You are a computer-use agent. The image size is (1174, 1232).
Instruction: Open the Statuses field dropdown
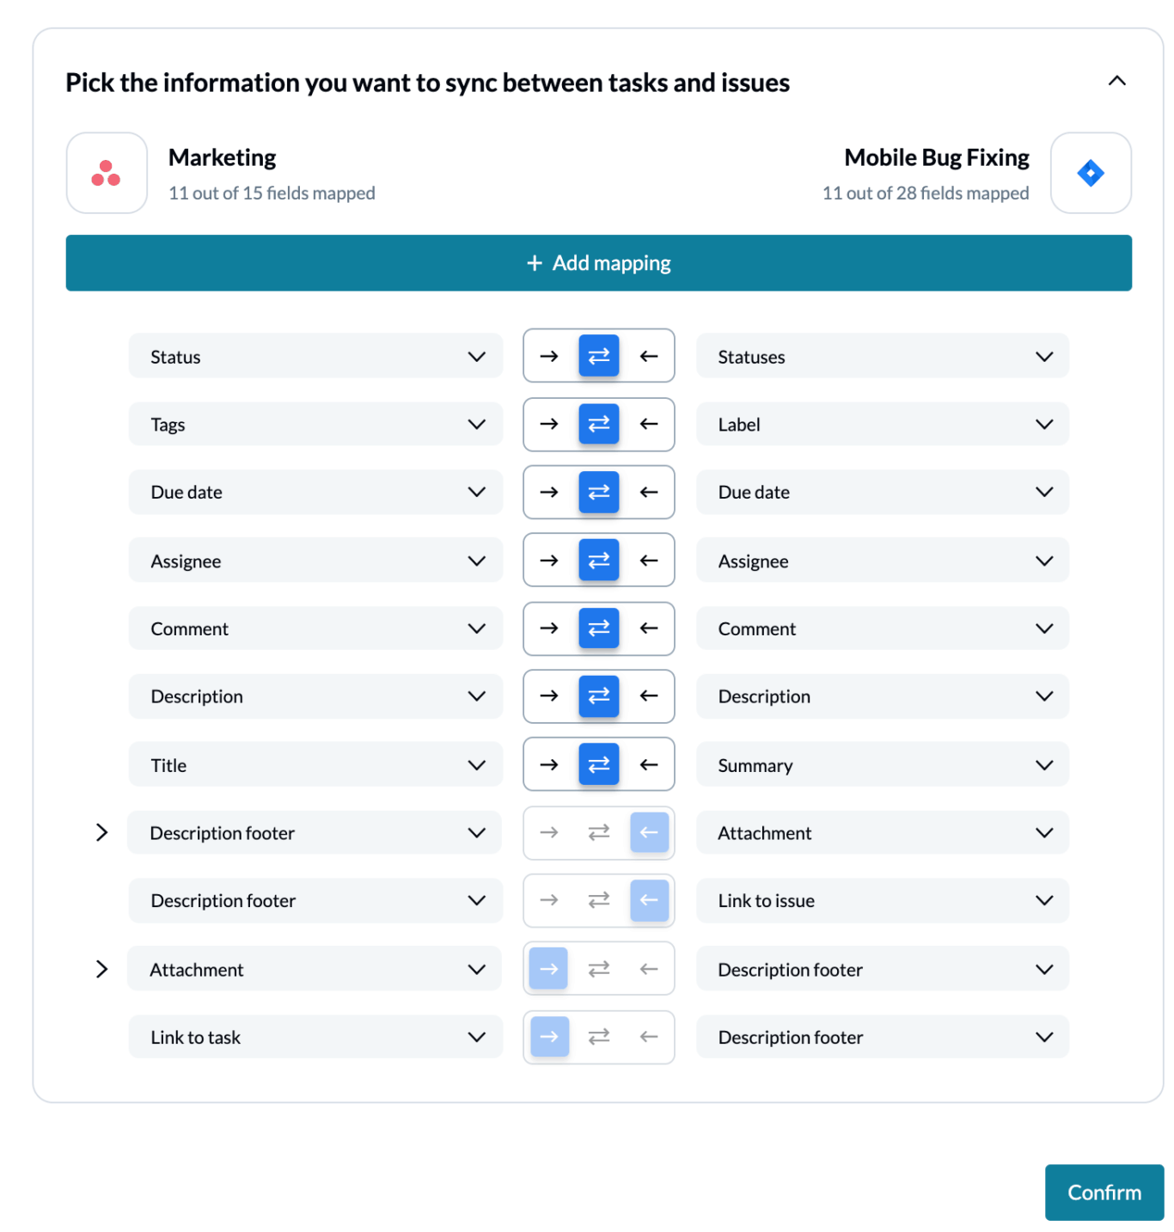tap(883, 356)
